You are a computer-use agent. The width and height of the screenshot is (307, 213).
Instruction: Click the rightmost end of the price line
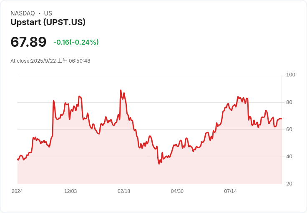(x=281, y=119)
